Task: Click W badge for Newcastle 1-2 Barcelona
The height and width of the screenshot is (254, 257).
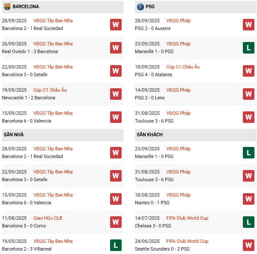Action: coord(116,94)
